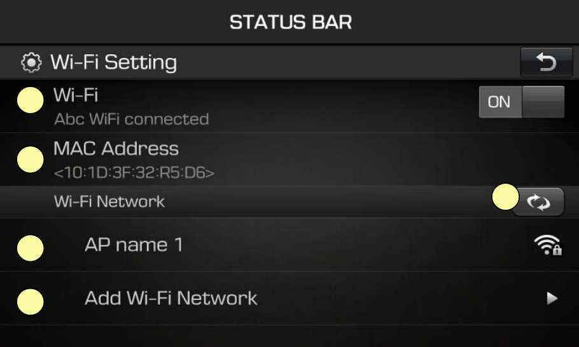Tap the locked Wi-Fi signal icon
Image resolution: width=579 pixels, height=347 pixels.
tap(548, 245)
